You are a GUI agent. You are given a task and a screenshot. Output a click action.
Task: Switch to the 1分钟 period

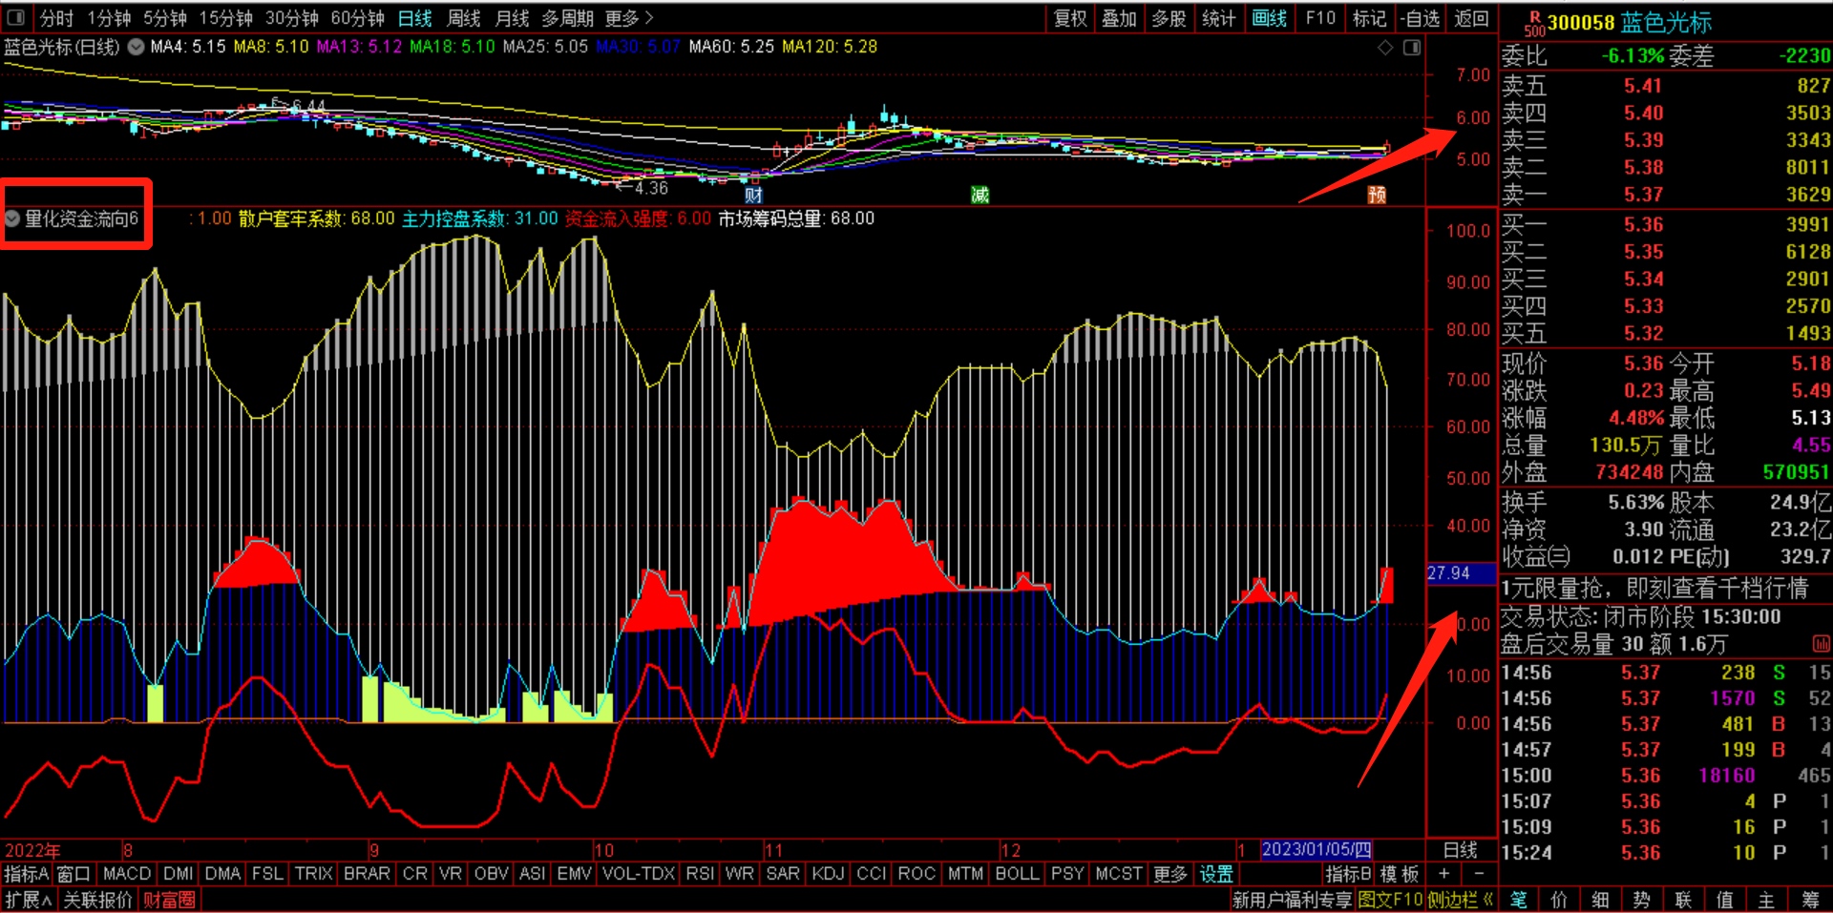(x=109, y=18)
